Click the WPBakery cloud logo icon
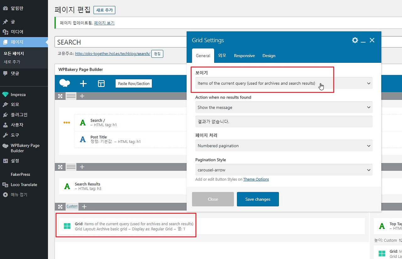 65,83
